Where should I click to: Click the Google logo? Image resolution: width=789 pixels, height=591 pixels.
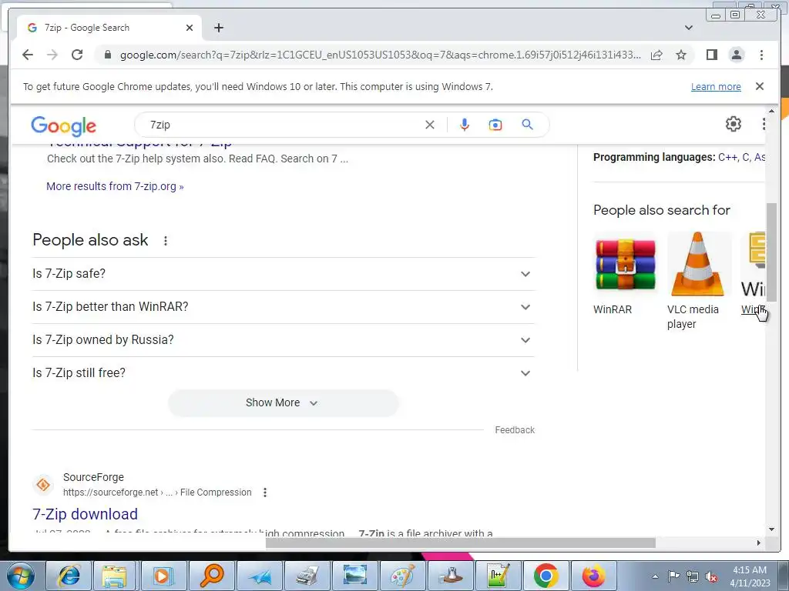pos(63,125)
